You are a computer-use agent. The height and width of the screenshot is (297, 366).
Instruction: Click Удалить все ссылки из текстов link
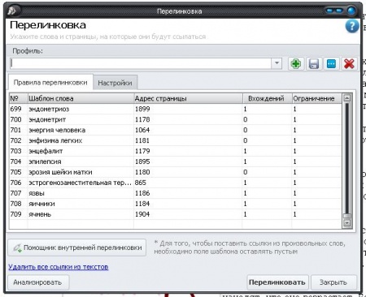pyautogui.click(x=59, y=267)
